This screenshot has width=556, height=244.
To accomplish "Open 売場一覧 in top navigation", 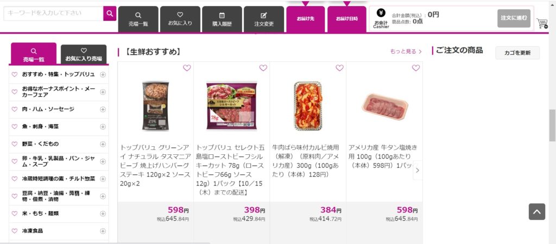I will tap(138, 20).
